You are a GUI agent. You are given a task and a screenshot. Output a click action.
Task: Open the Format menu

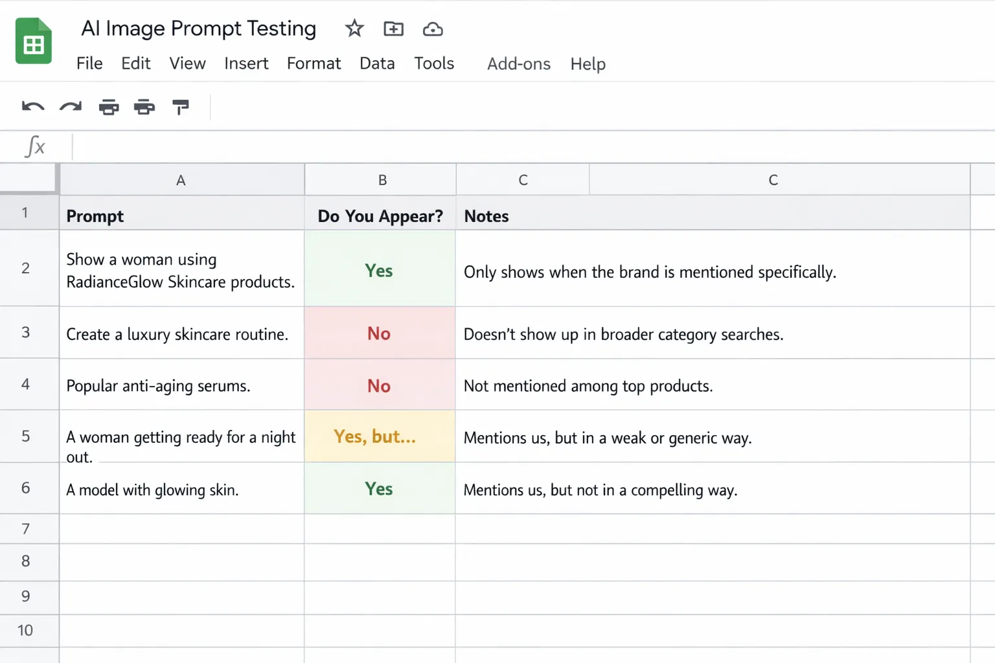314,63
